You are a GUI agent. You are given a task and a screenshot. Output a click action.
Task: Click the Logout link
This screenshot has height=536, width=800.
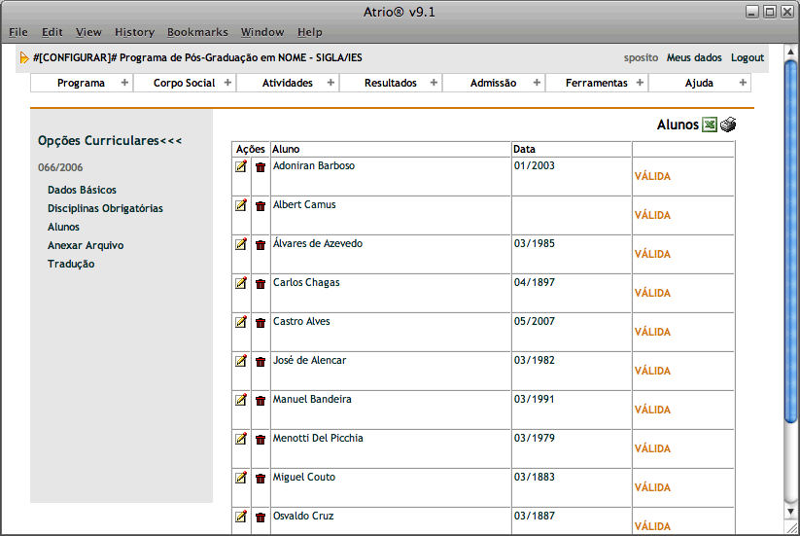748,57
